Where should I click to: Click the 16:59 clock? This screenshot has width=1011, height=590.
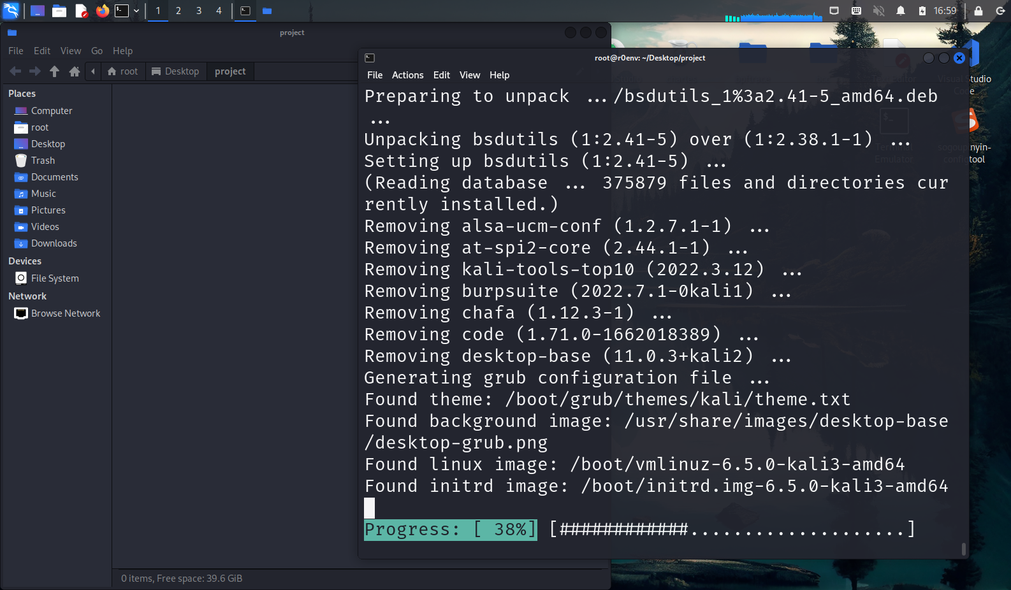[x=945, y=11]
